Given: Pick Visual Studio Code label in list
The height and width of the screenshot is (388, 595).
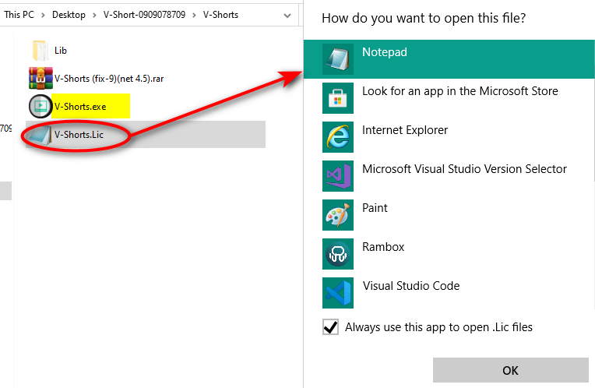Looking at the screenshot, I should tap(411, 285).
